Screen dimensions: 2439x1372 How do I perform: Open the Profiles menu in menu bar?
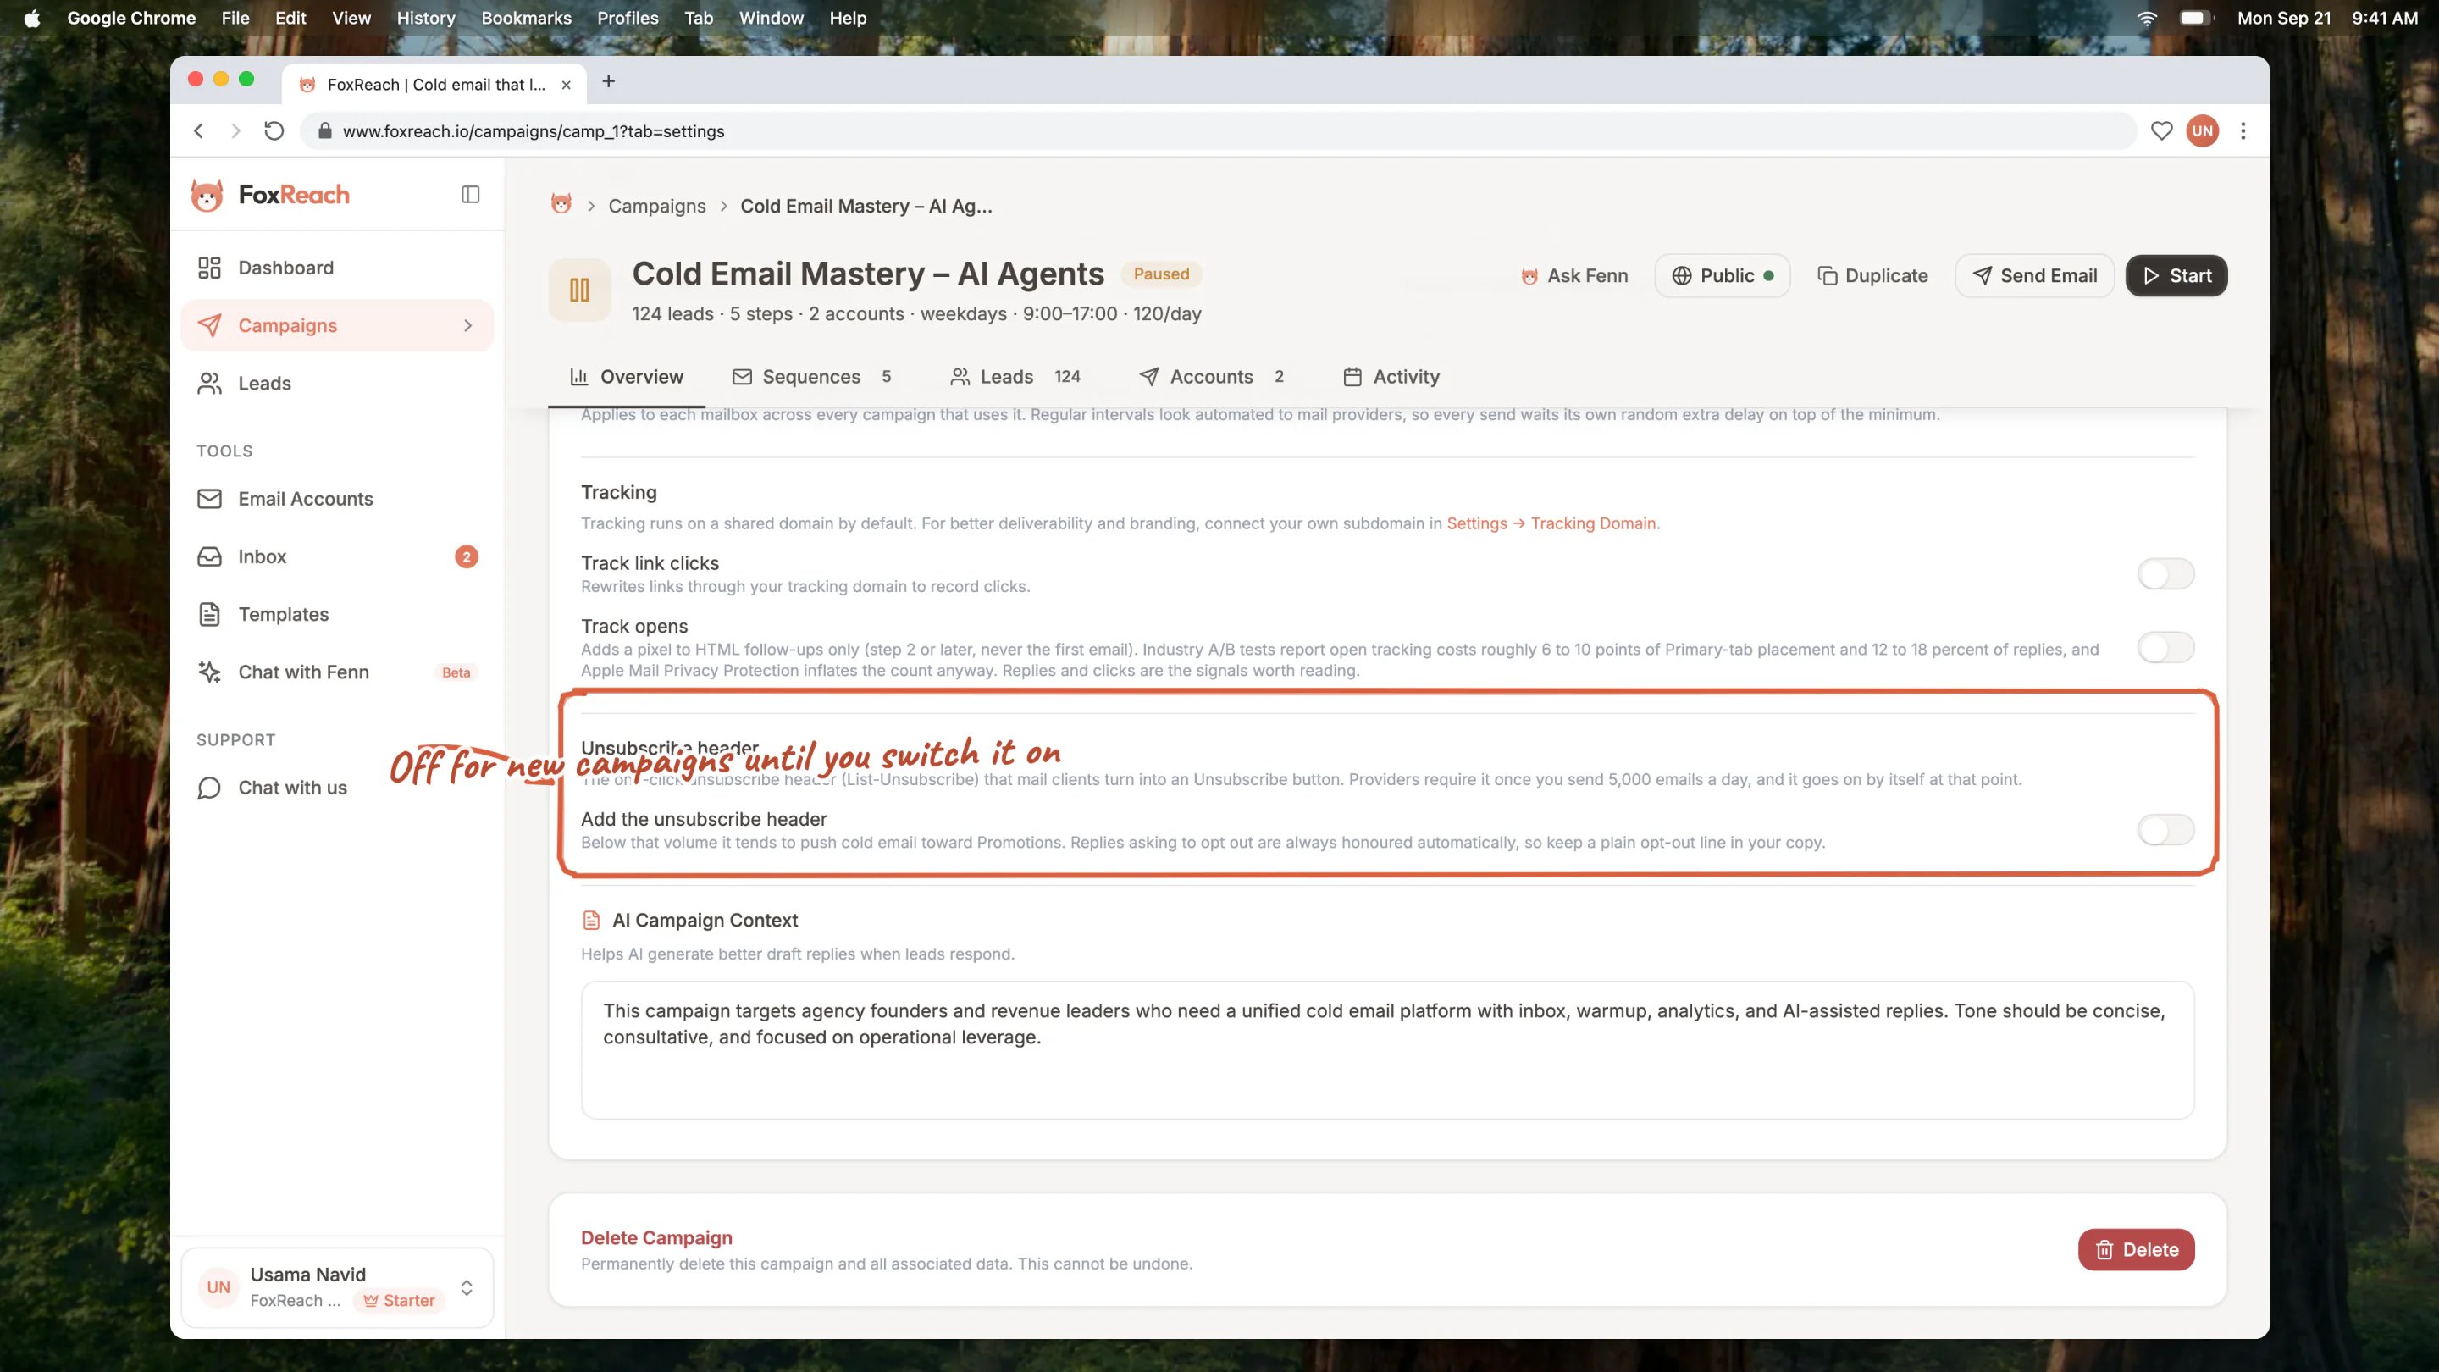[x=628, y=18]
